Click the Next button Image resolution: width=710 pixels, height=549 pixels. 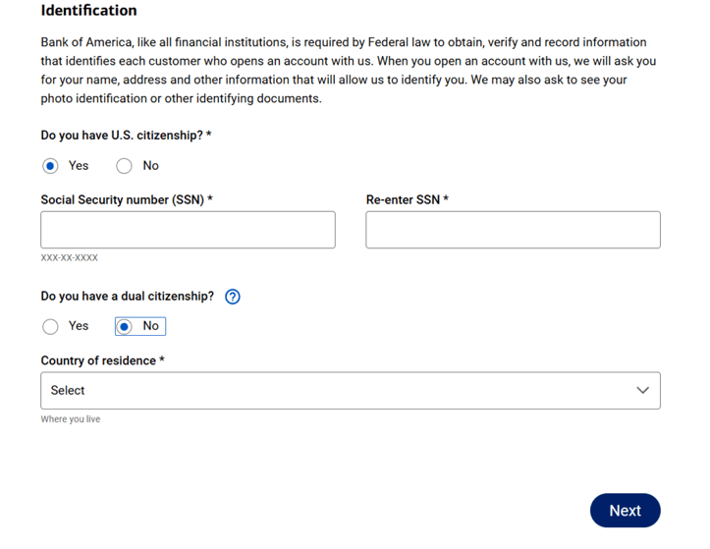[625, 511]
